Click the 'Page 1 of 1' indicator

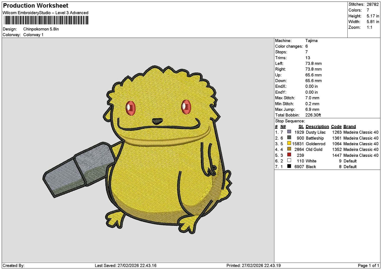click(x=368, y=266)
